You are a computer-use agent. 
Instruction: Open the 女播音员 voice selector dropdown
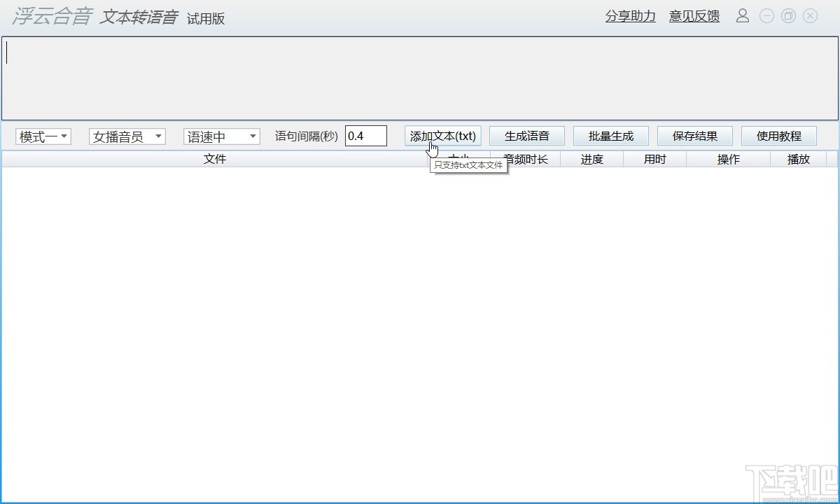126,136
